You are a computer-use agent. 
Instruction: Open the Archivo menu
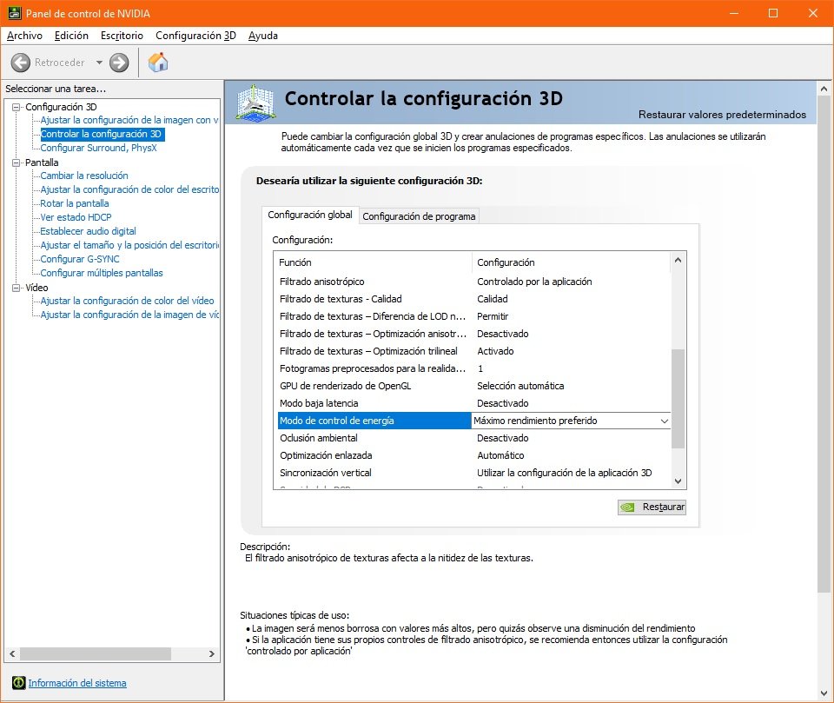pos(24,36)
